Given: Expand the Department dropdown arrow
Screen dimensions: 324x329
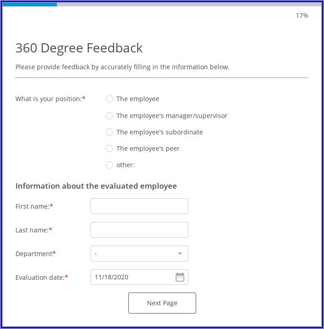Looking at the screenshot, I should [x=180, y=254].
